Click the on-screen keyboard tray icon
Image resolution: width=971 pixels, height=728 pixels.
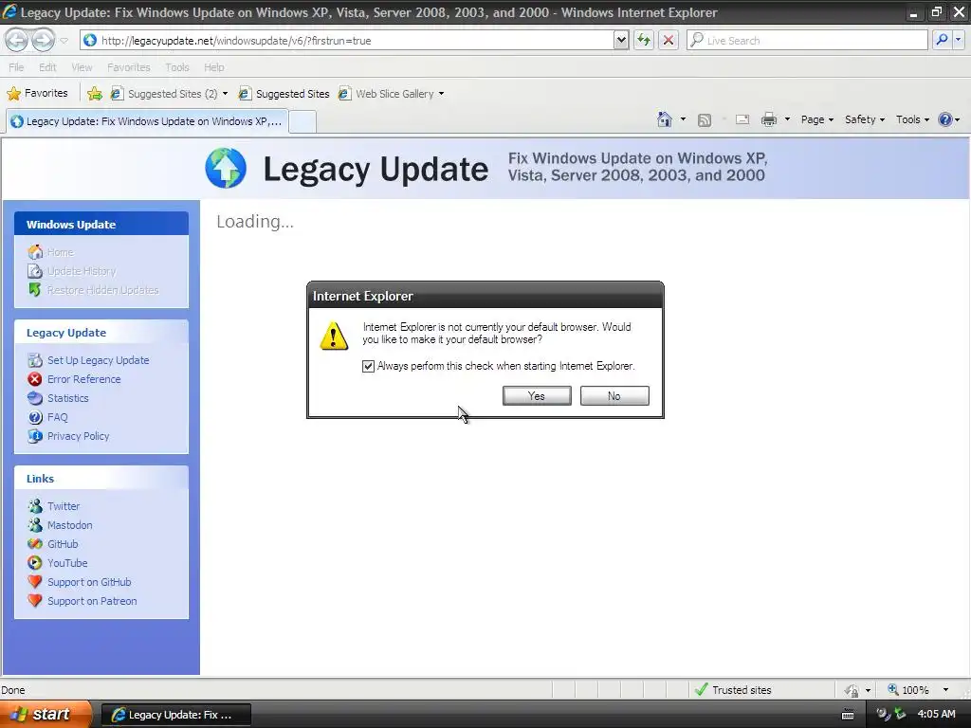(x=848, y=715)
